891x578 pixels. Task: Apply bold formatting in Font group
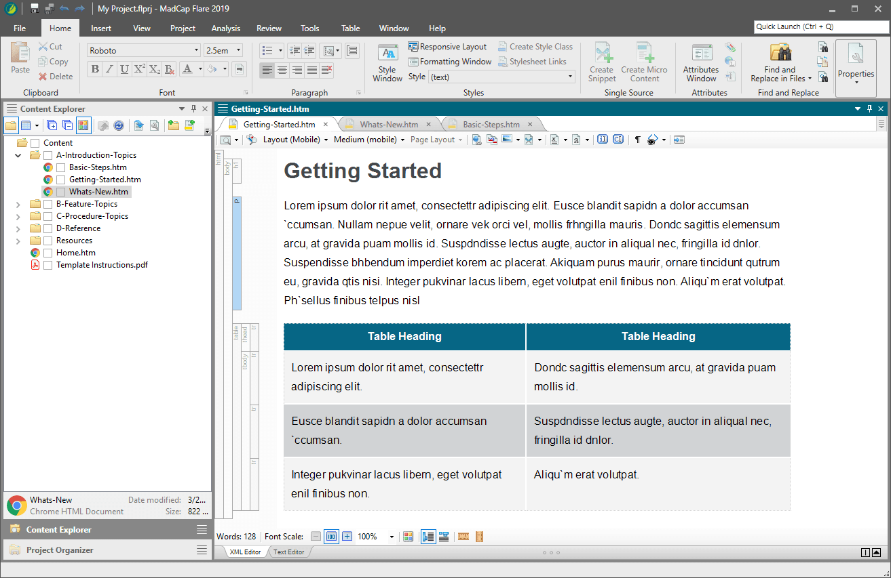[95, 69]
